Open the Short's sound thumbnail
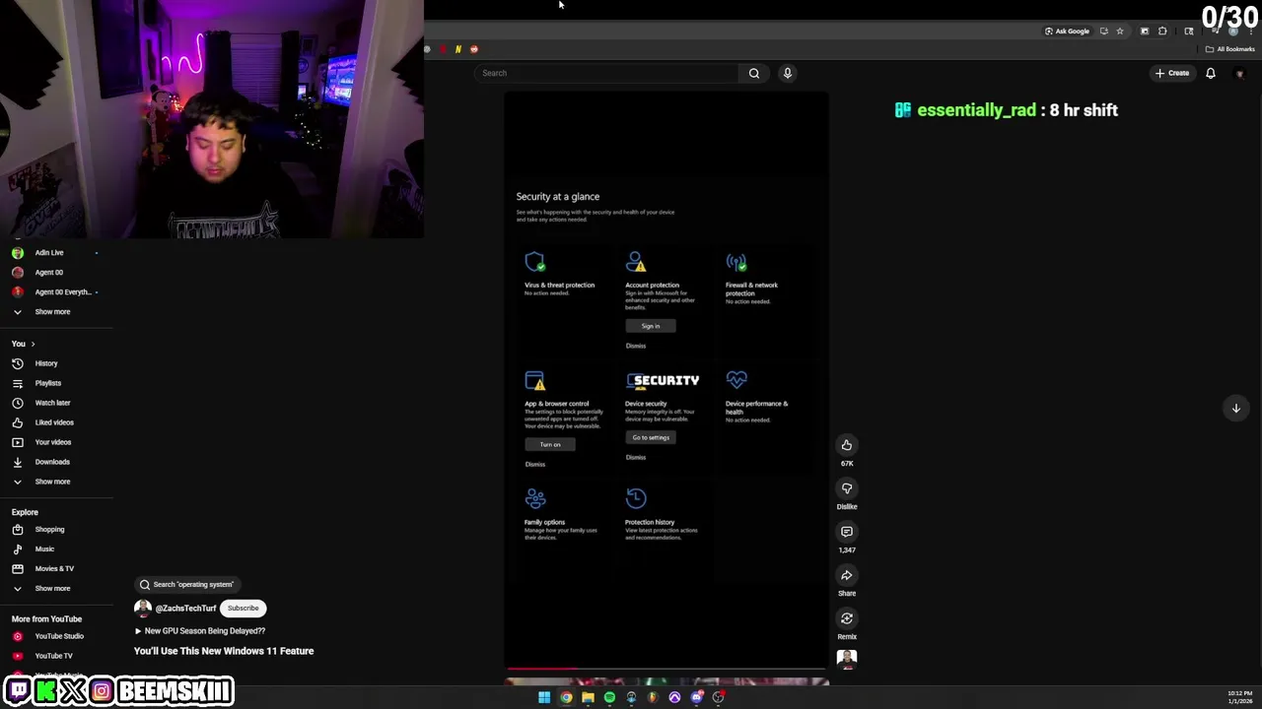The image size is (1262, 709). click(847, 659)
